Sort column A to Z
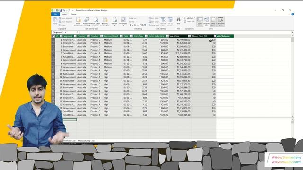Image resolution: width=303 pixels, height=170 pixels. click(154, 18)
